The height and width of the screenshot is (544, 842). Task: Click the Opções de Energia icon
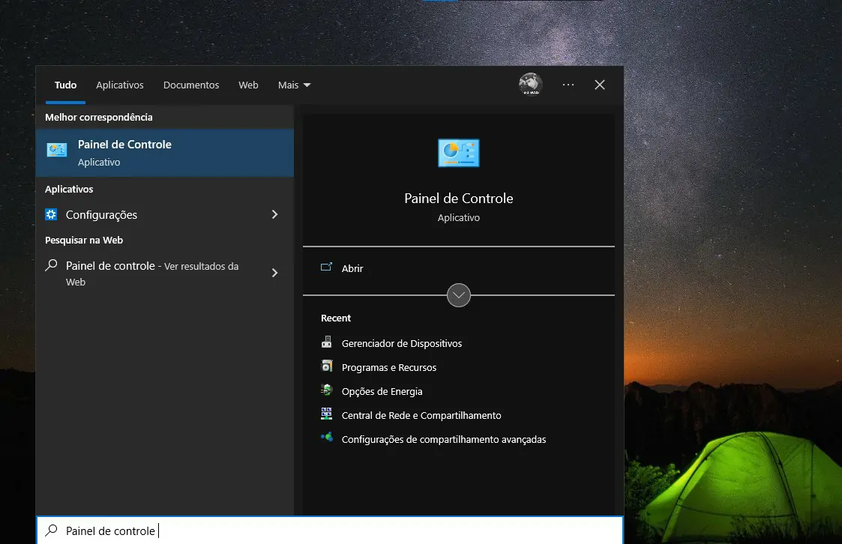click(x=326, y=390)
